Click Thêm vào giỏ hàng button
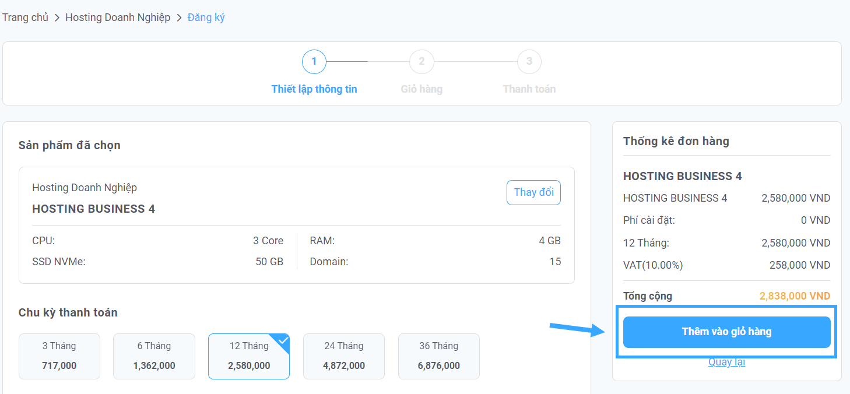 (x=727, y=332)
